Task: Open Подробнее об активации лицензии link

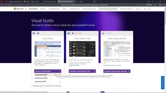Action: tap(112, 65)
